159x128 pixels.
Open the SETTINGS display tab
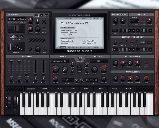(70, 47)
